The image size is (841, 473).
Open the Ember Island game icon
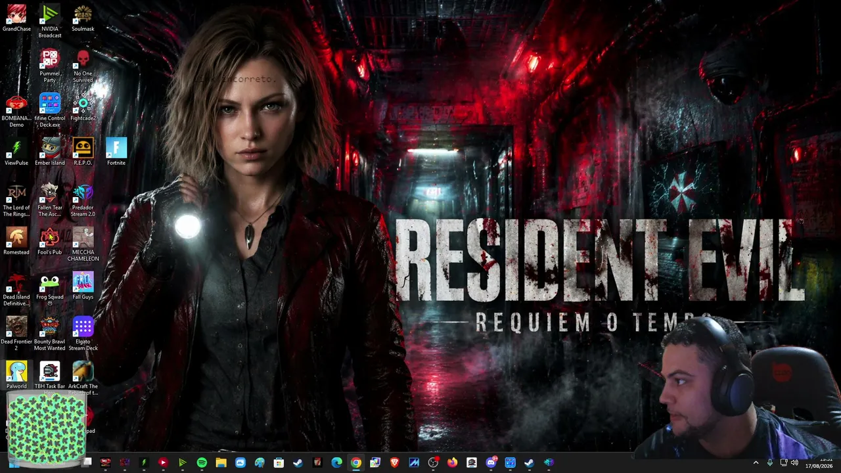(x=50, y=152)
